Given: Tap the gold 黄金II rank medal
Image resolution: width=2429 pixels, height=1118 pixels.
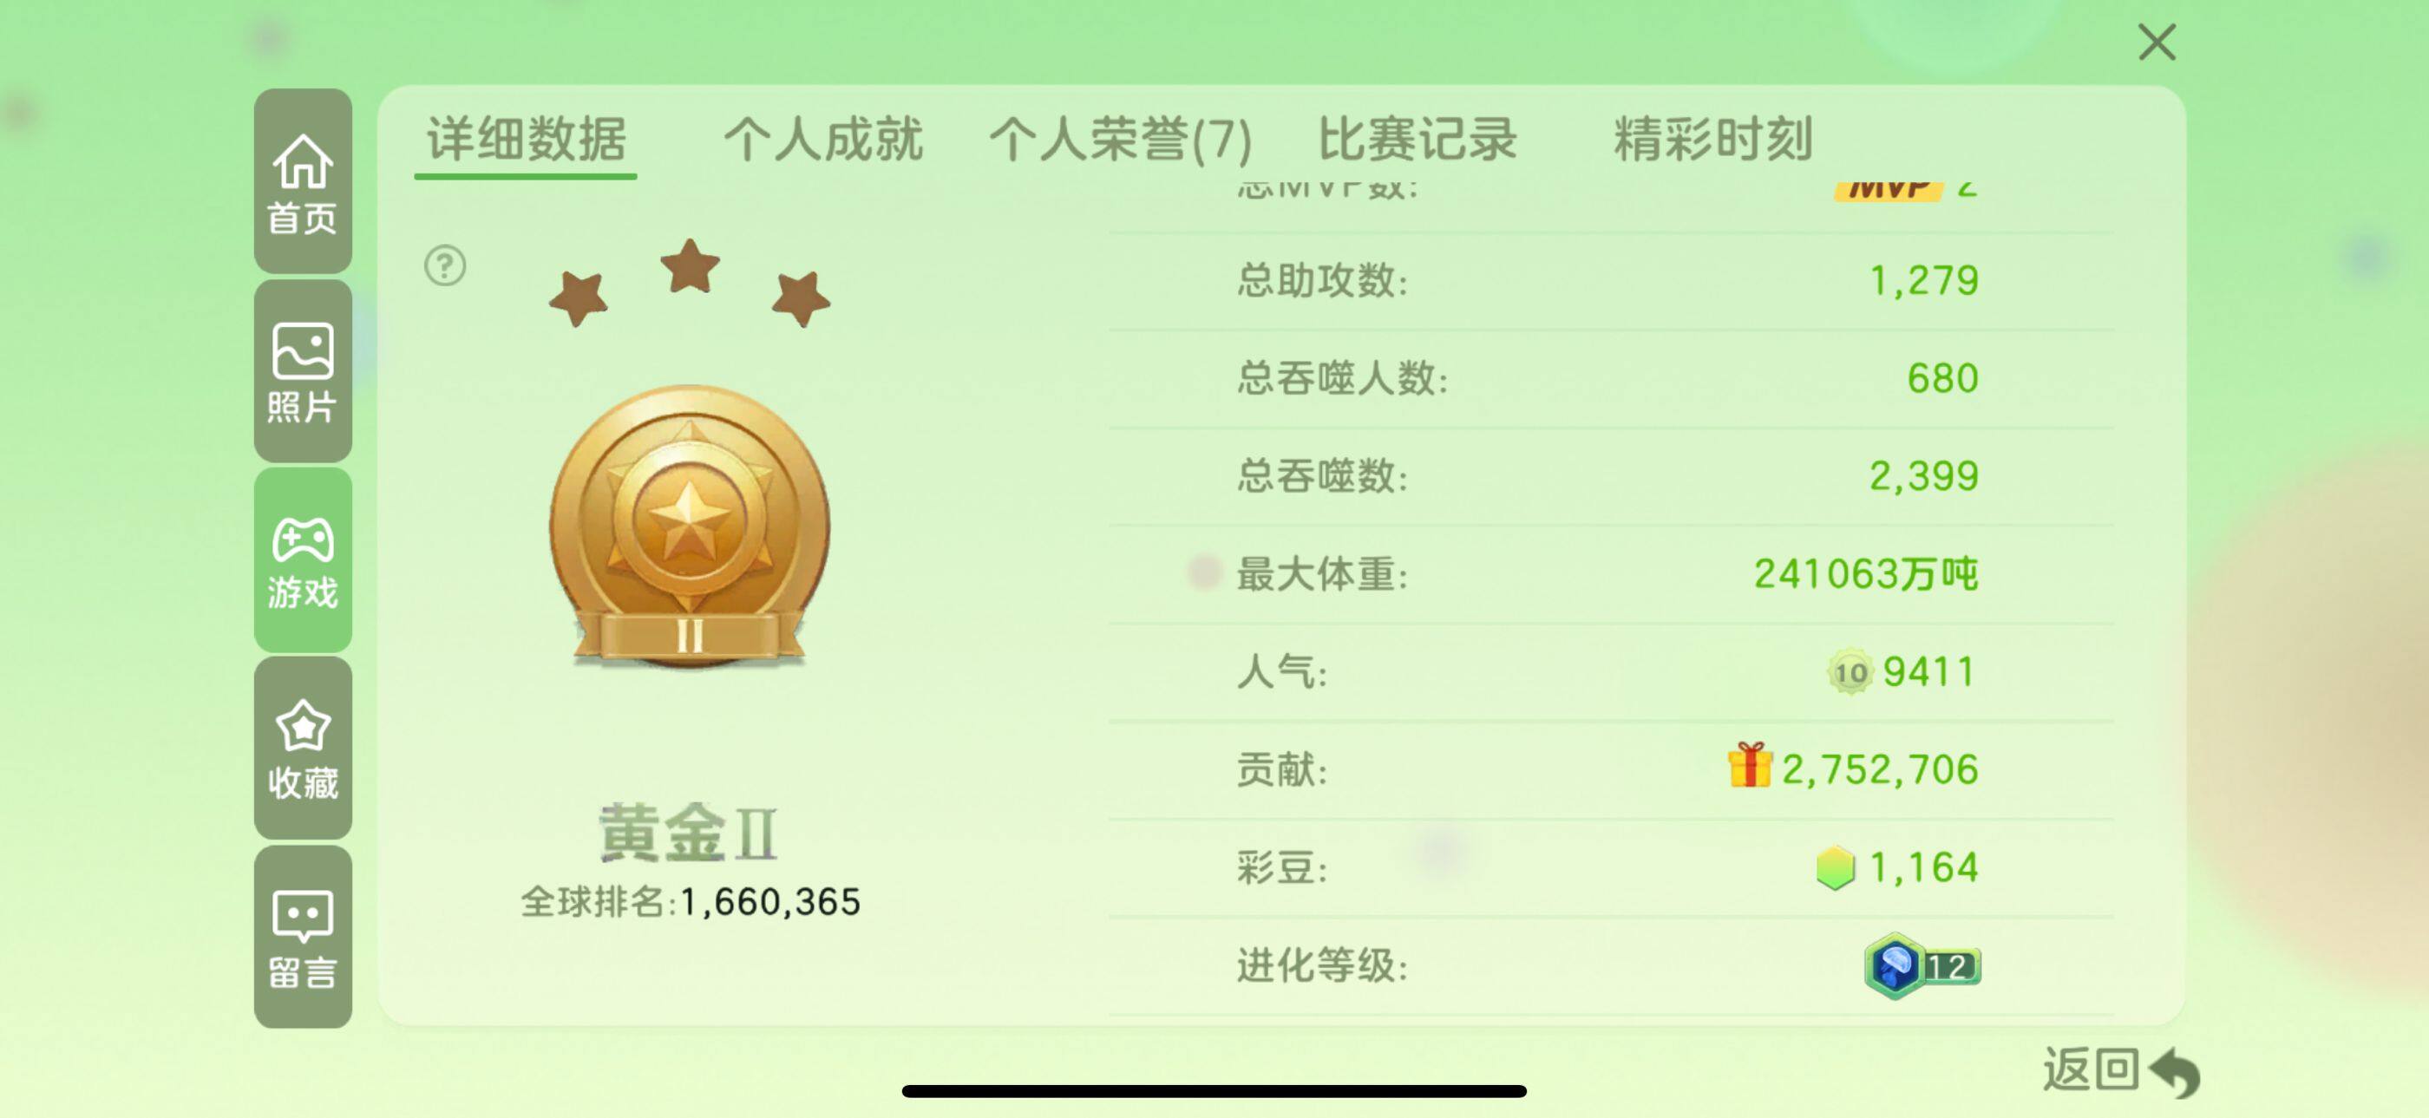Looking at the screenshot, I should 690,528.
